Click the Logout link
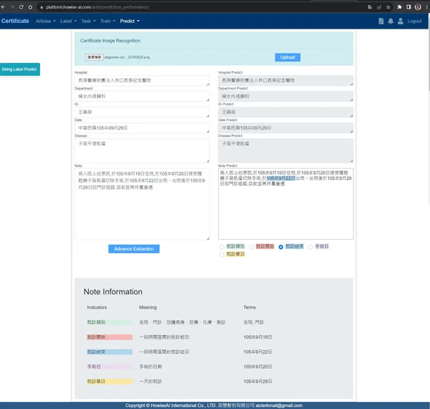The image size is (430, 409). [414, 21]
